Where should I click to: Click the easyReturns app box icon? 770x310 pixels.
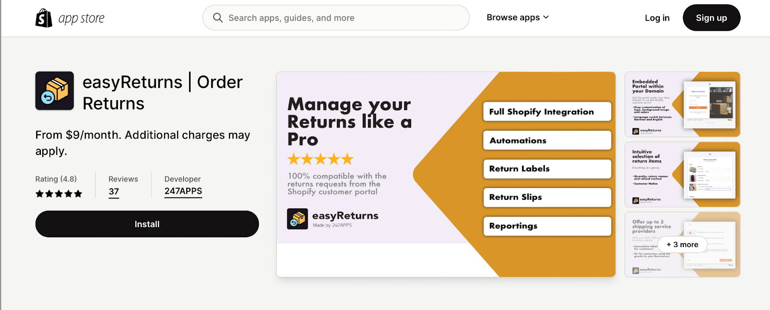tap(54, 91)
